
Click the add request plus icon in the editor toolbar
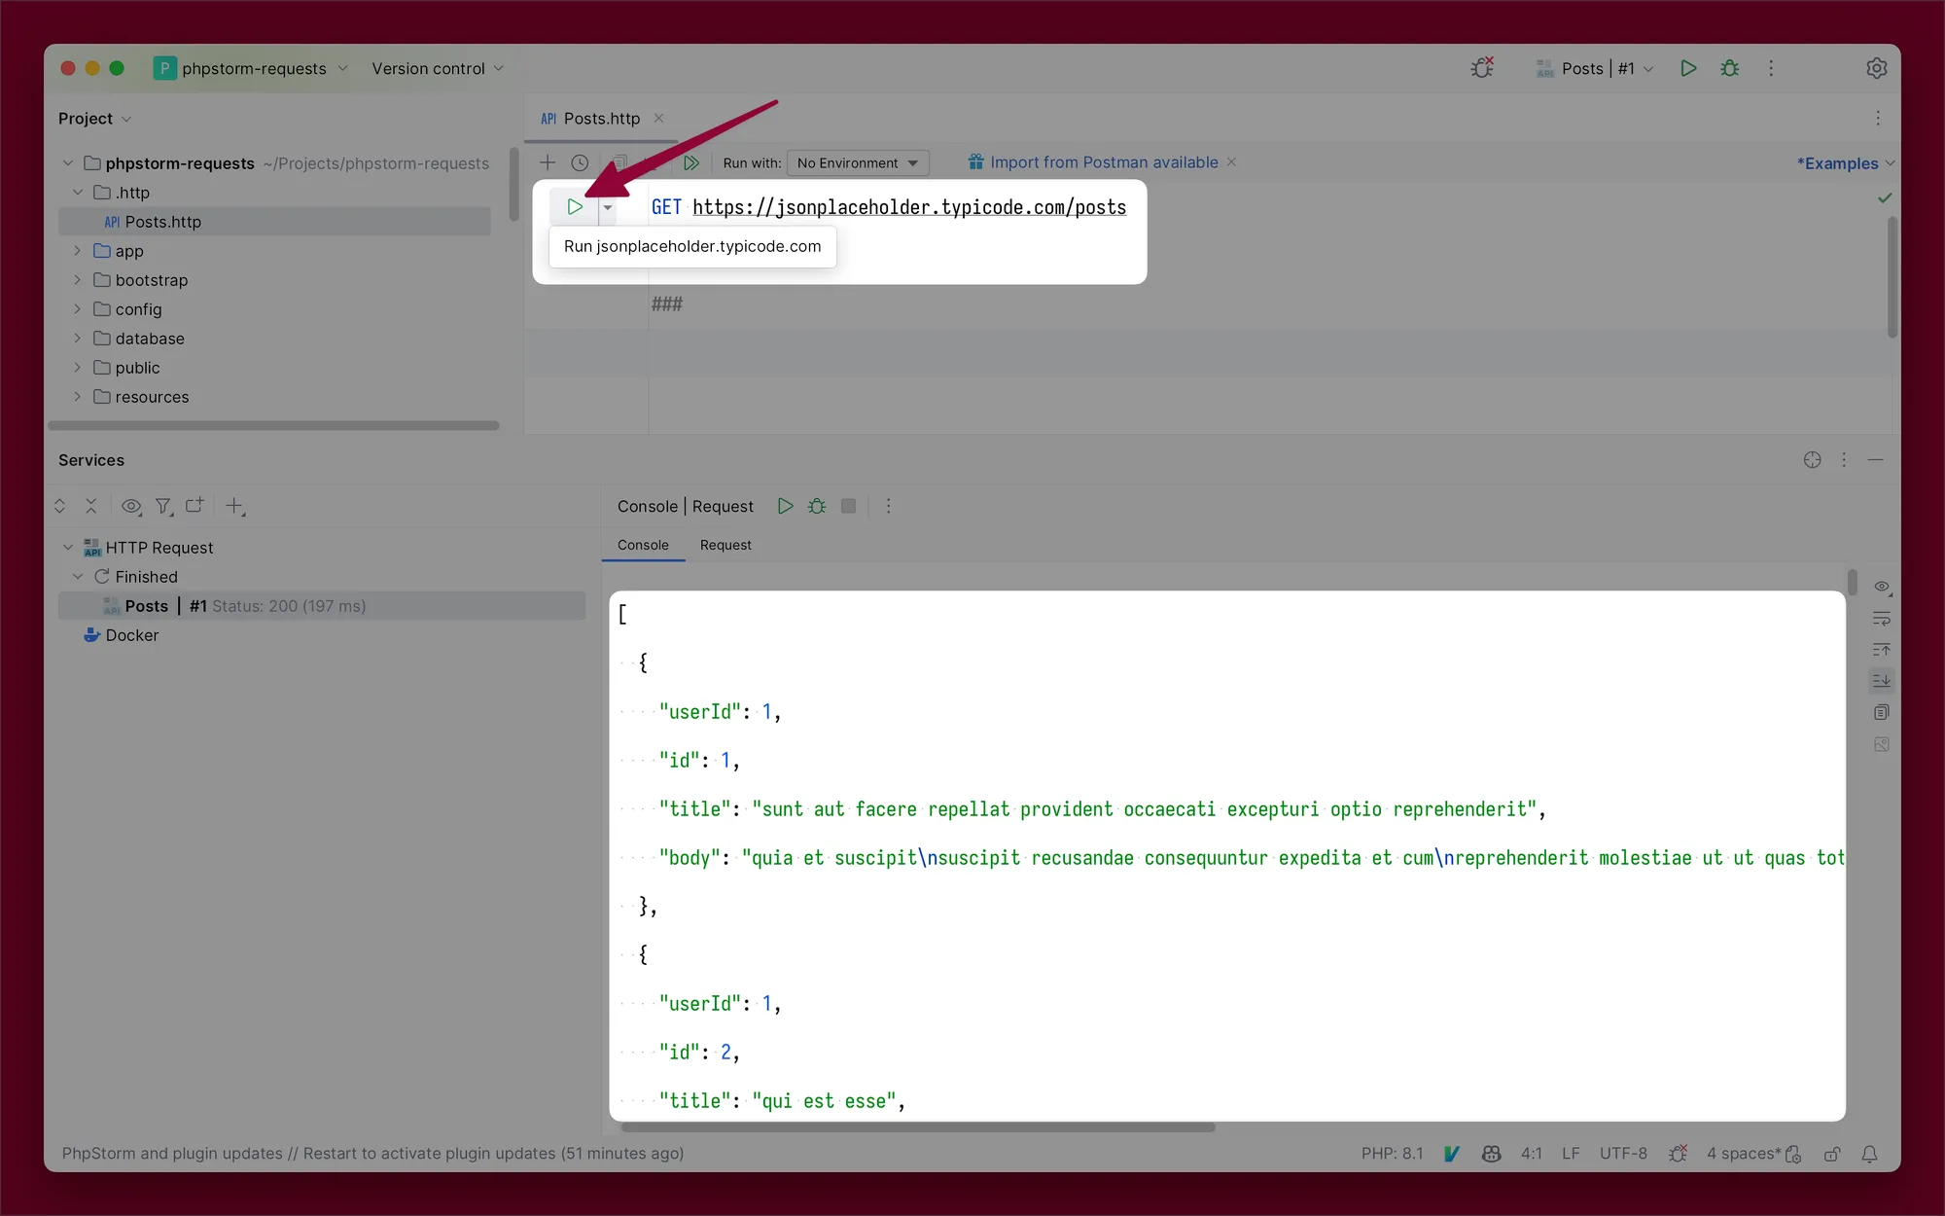(x=548, y=162)
